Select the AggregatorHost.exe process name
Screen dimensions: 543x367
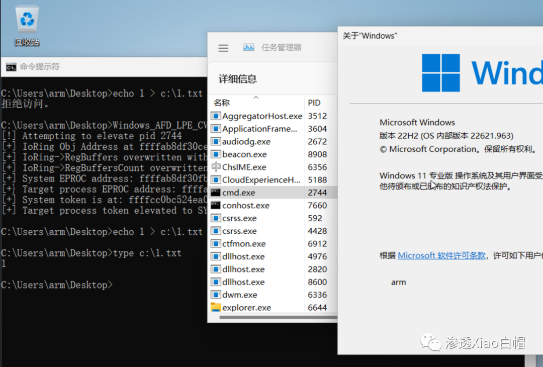click(262, 116)
